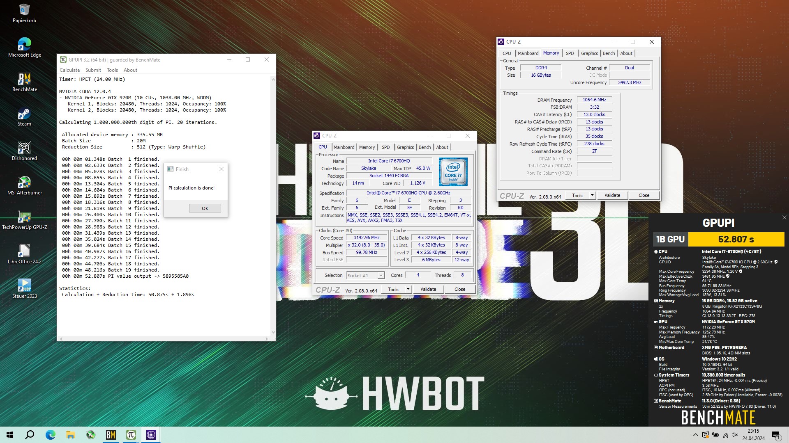This screenshot has width=789, height=443.
Task: Open GPUPI About menu
Action: point(130,70)
